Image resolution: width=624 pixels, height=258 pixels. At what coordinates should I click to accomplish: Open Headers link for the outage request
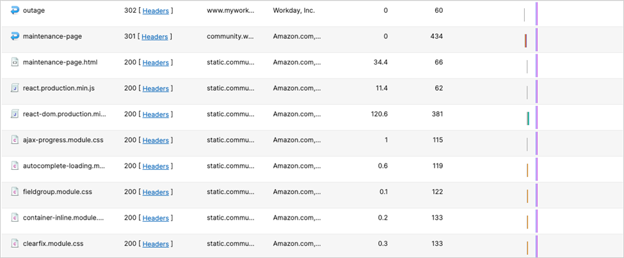(155, 11)
